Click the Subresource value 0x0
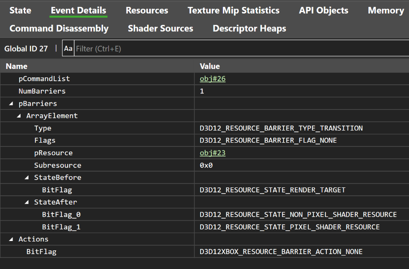409x269 pixels. (206, 165)
